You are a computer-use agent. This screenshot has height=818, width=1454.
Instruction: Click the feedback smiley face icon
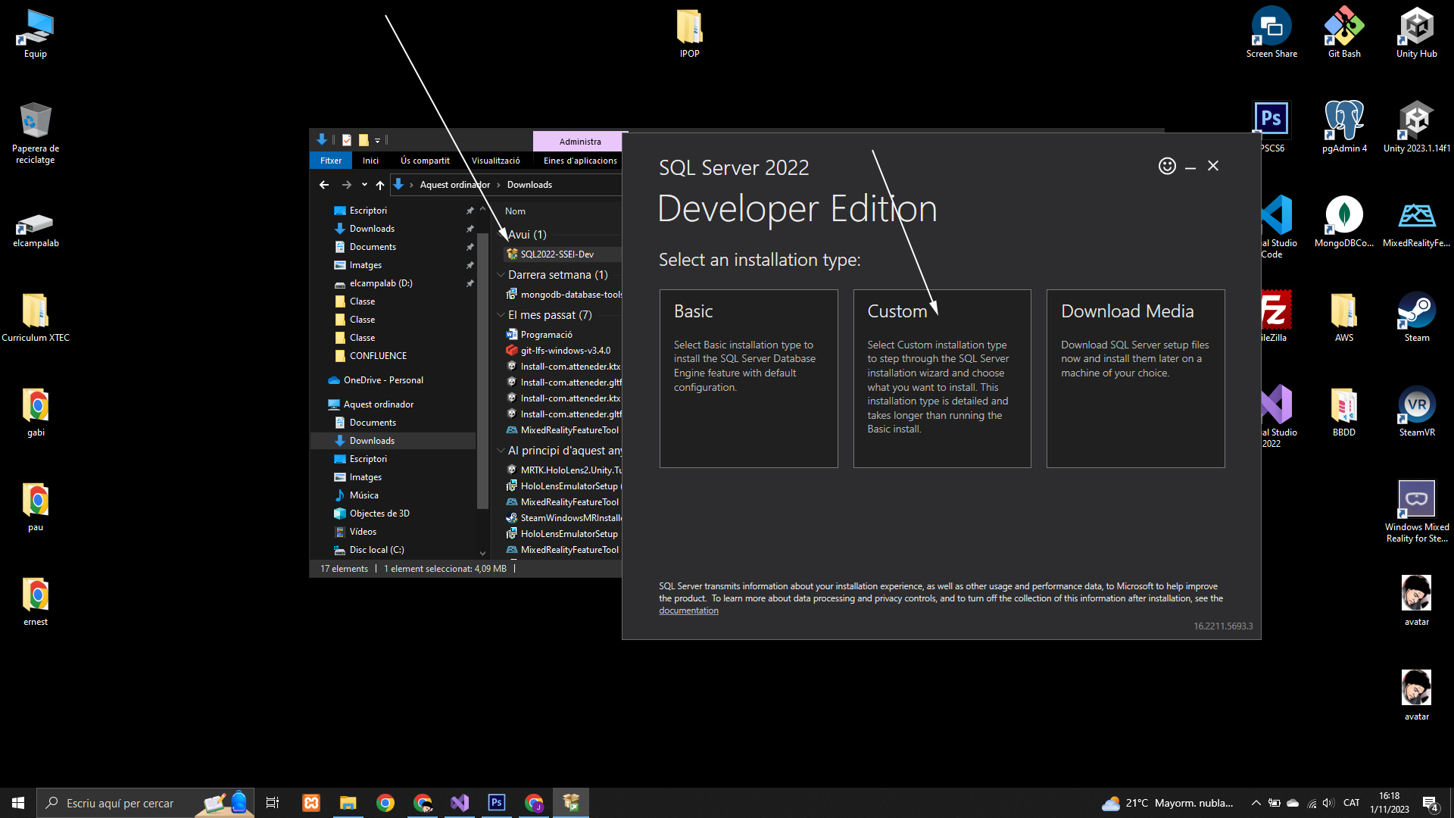point(1167,166)
